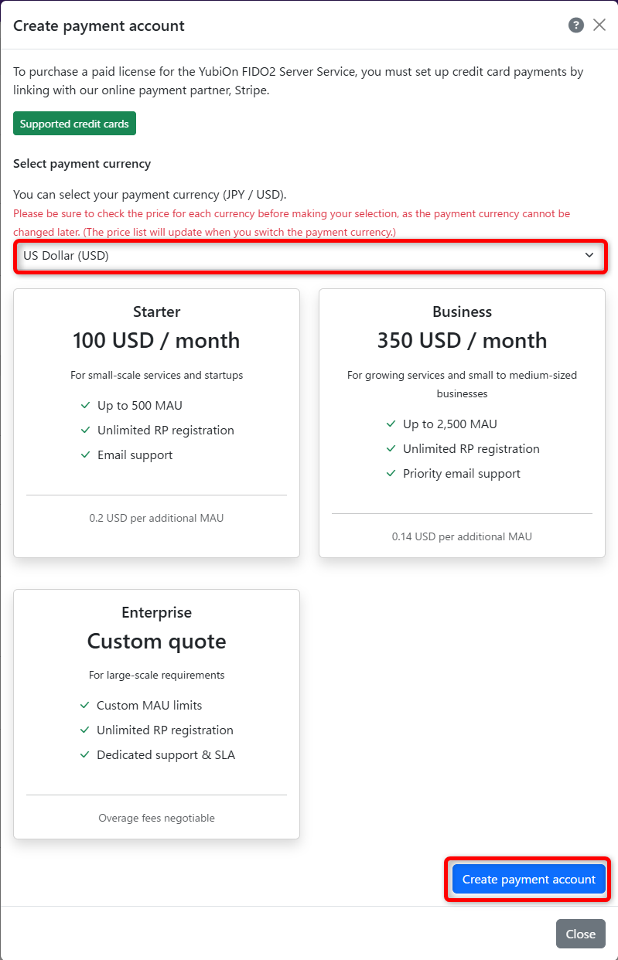
Task: Click the checkmark beside 'Up to 500 MAU'
Action: pyautogui.click(x=85, y=405)
